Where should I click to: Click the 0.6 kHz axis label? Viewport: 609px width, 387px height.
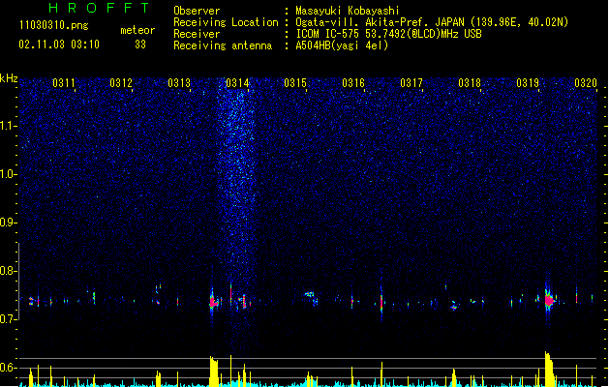pos(9,368)
